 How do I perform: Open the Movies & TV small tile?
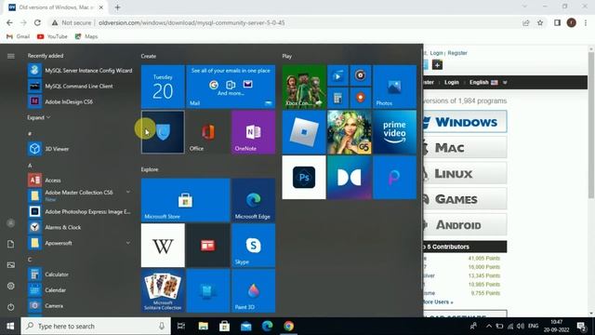coord(337,75)
